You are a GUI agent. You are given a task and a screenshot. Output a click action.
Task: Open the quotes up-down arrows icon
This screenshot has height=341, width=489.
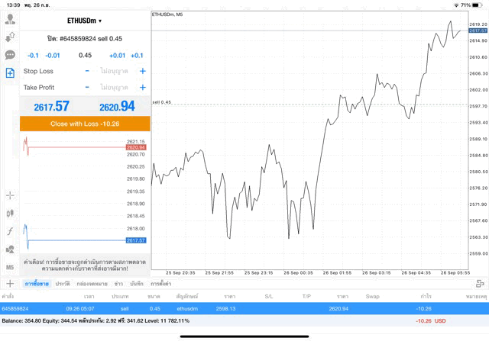pyautogui.click(x=10, y=37)
